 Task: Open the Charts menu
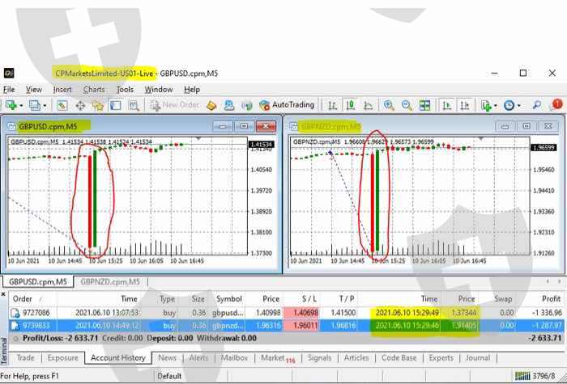94,89
